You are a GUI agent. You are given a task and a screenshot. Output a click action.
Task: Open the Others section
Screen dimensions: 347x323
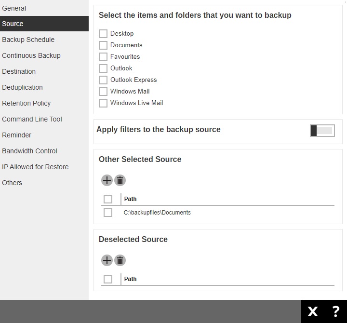44,183
